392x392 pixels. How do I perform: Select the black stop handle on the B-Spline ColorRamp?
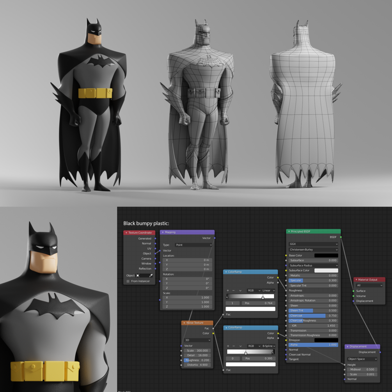click(273, 353)
